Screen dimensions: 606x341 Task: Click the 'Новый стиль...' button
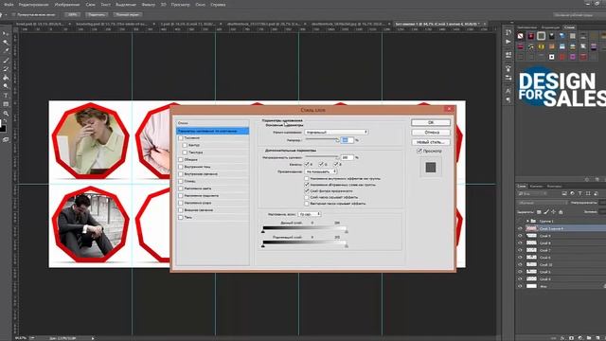coord(431,142)
